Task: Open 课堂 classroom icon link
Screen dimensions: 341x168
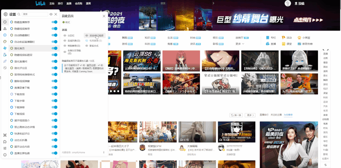Action: point(287,44)
